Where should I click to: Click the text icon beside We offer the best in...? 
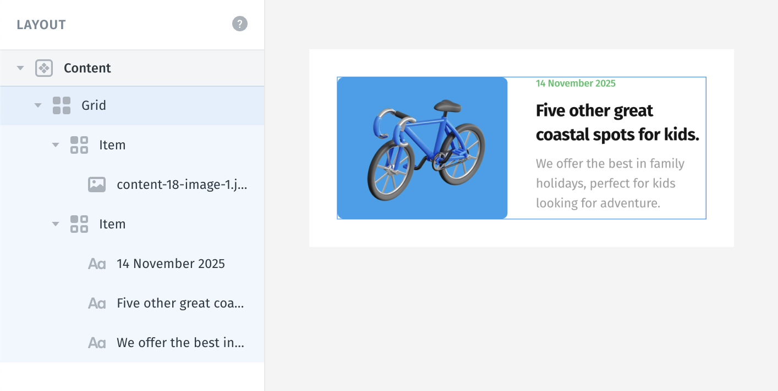point(97,343)
